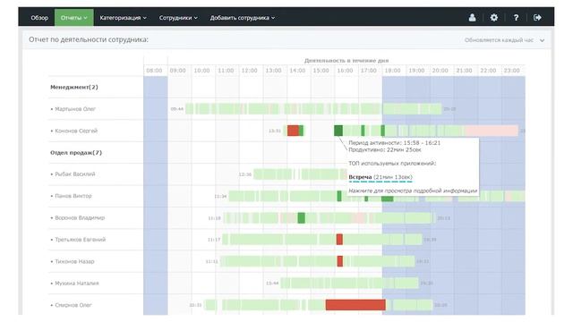Select employee Мухина Наталия

pyautogui.click(x=77, y=284)
